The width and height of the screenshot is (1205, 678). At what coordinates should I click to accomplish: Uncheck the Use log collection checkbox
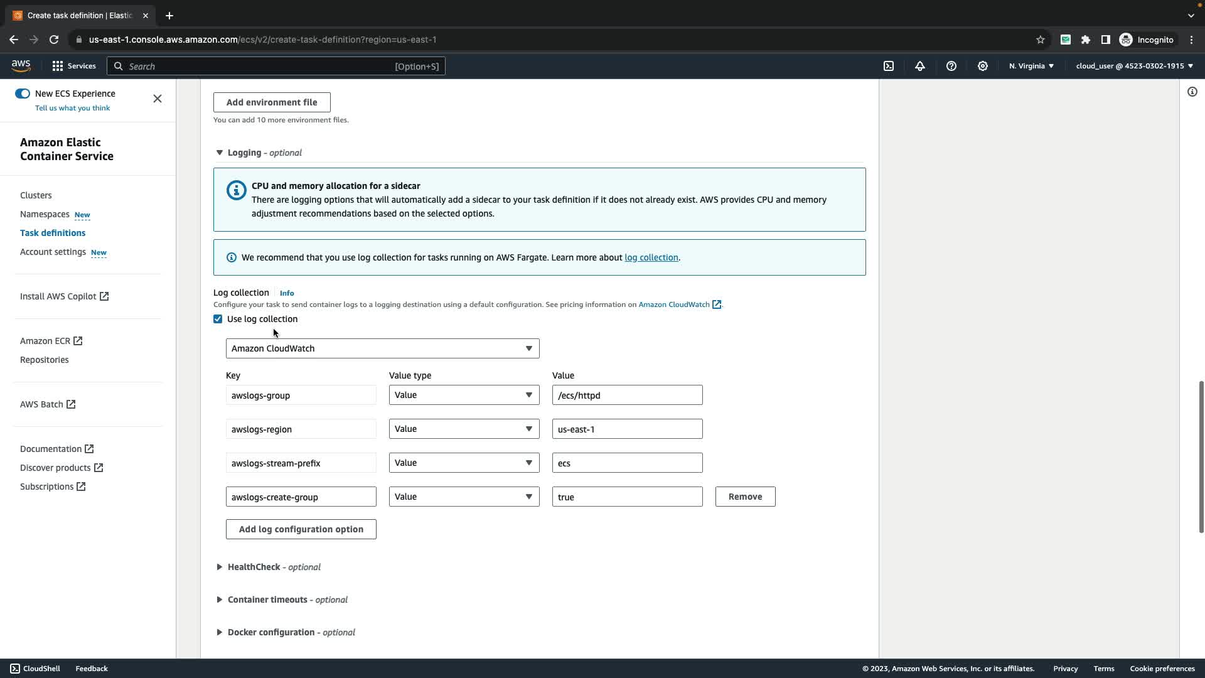click(x=218, y=319)
